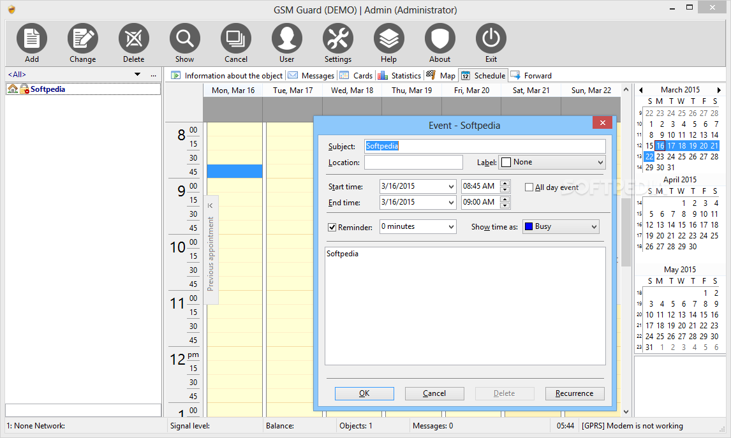Switch to the Statistics tab
This screenshot has height=438, width=731.
point(399,75)
